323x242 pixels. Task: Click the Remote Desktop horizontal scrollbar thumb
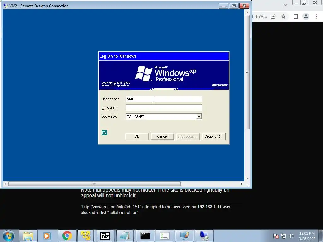(x=94, y=184)
